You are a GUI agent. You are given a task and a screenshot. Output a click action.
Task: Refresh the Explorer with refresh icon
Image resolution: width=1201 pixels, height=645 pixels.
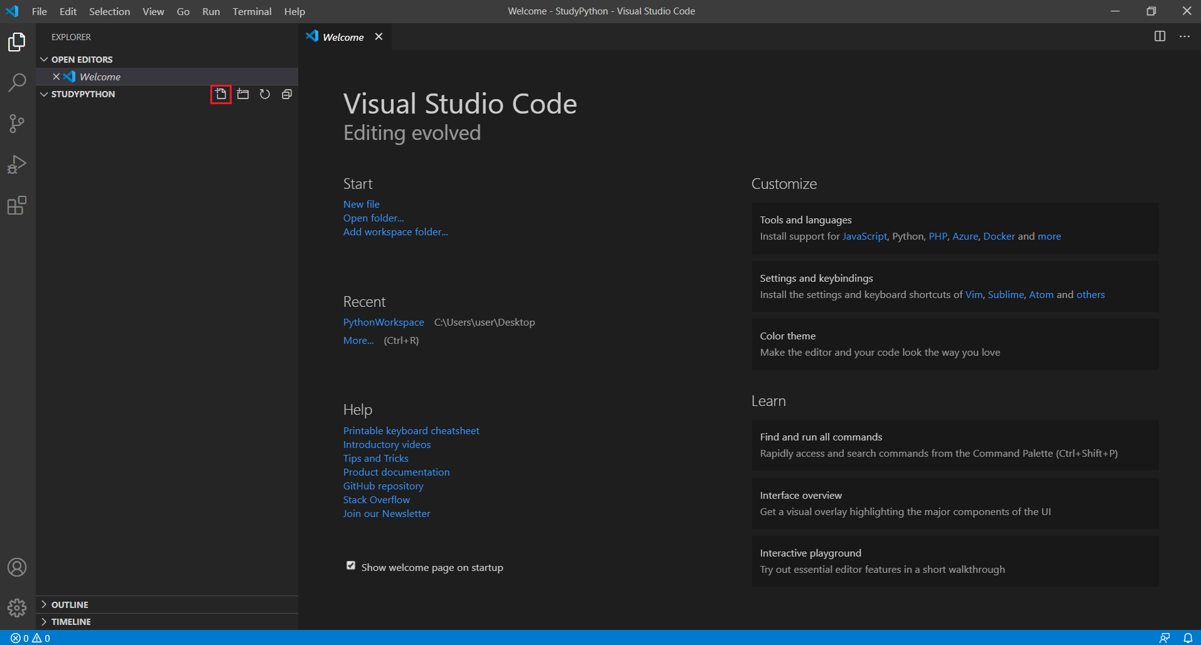tap(265, 94)
